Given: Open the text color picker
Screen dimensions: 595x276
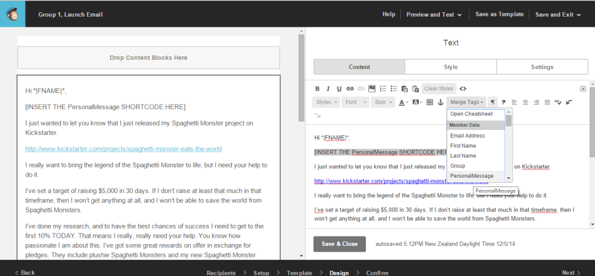Looking at the screenshot, I should coord(403,102).
